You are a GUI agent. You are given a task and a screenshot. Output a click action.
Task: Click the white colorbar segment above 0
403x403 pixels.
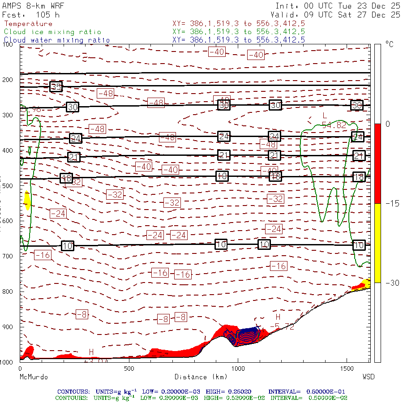(377, 84)
